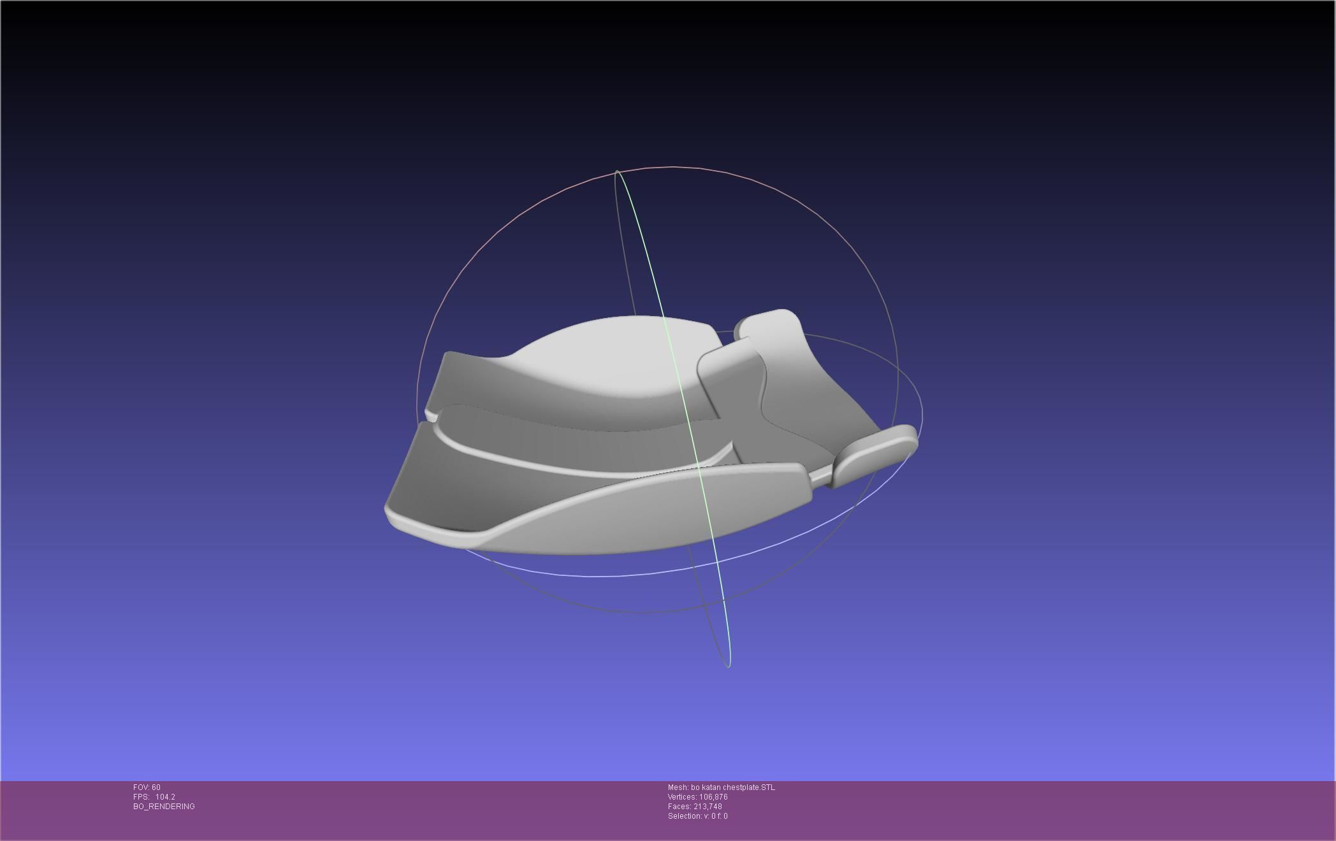Image resolution: width=1336 pixels, height=841 pixels.
Task: Click the Selection: v: 0 f: 0 line
Action: point(697,816)
